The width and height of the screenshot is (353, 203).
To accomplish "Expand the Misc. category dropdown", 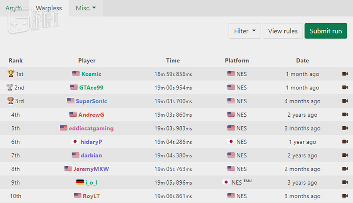I will (x=86, y=8).
